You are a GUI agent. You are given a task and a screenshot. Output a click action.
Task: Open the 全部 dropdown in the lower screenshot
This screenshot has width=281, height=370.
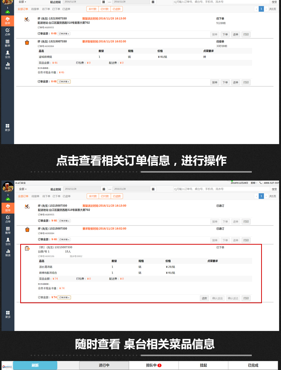(x=22, y=189)
